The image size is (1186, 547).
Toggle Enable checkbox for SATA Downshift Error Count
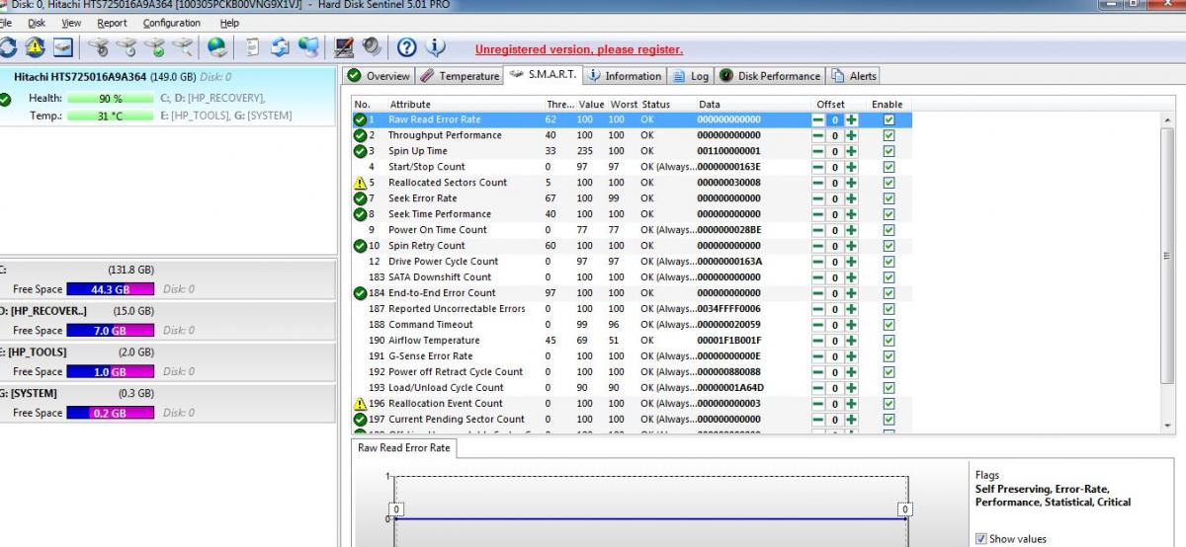pos(889,277)
